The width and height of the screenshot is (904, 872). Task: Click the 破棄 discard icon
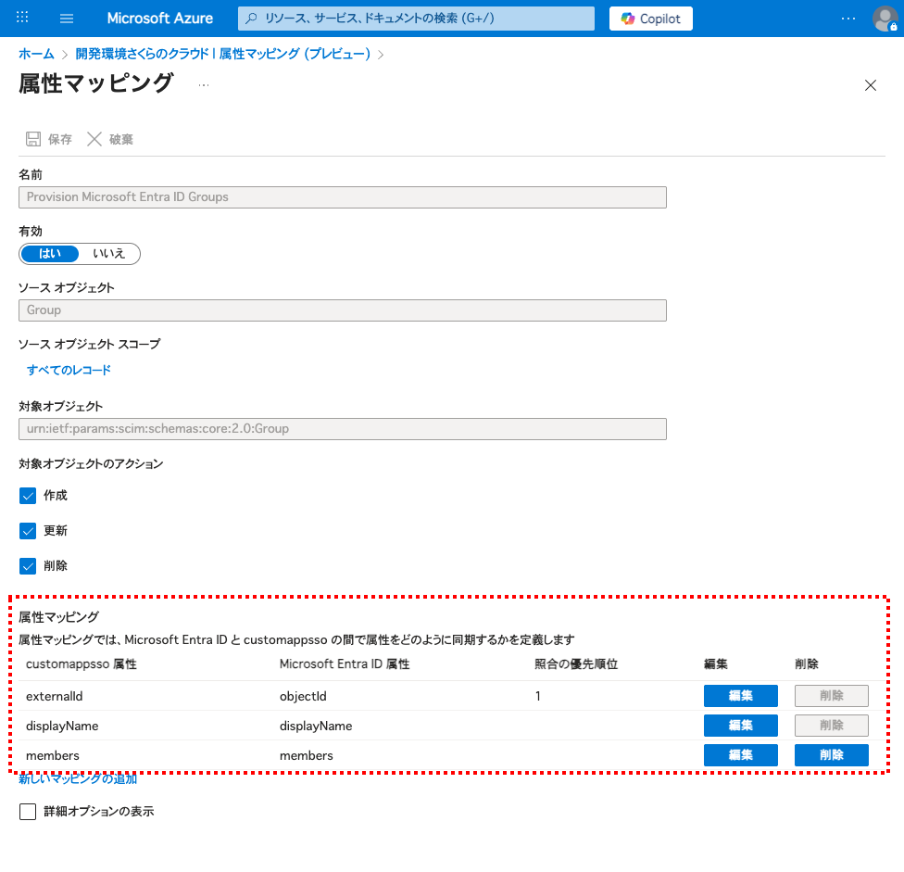coord(94,139)
